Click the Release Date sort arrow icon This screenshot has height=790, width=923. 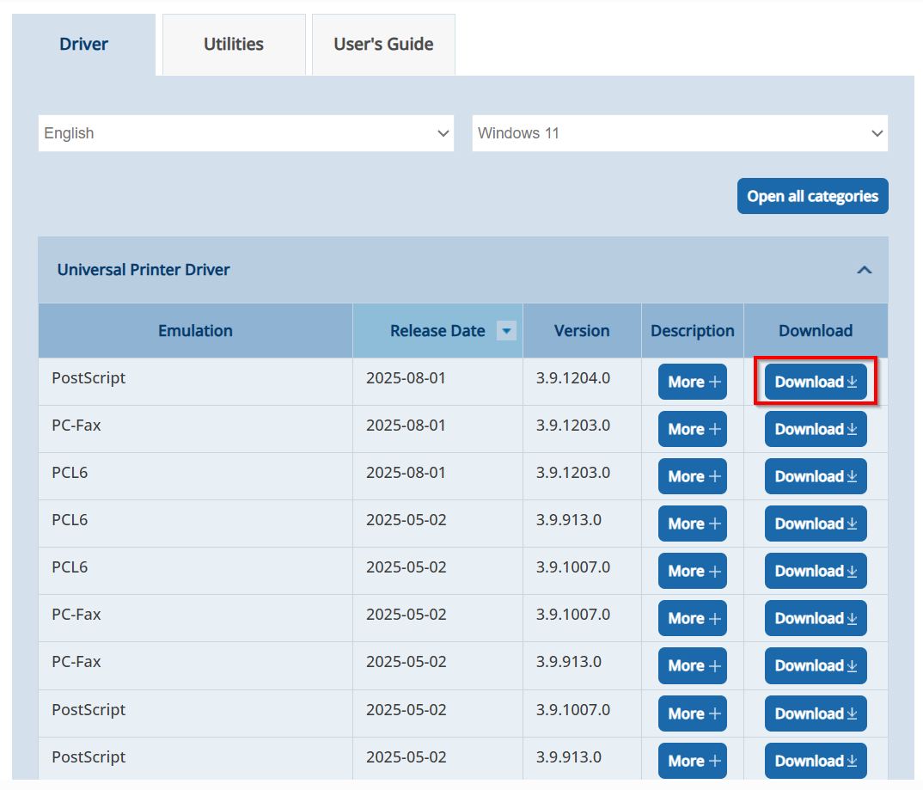(506, 331)
